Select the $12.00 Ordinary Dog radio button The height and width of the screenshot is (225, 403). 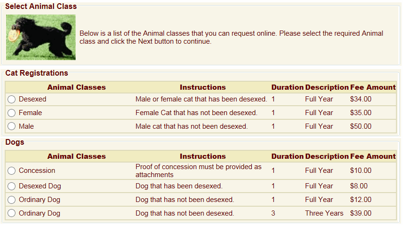coord(12,200)
